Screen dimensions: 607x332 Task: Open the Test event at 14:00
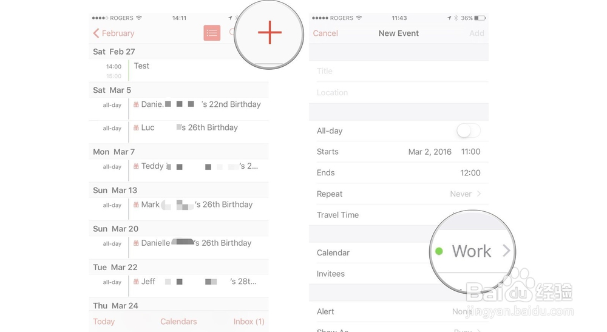tap(179, 70)
